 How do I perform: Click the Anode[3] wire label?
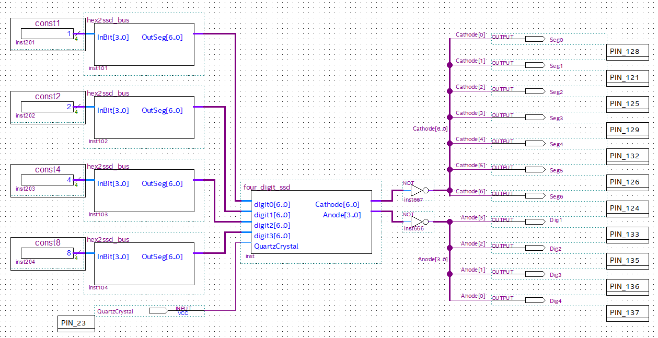click(x=473, y=217)
